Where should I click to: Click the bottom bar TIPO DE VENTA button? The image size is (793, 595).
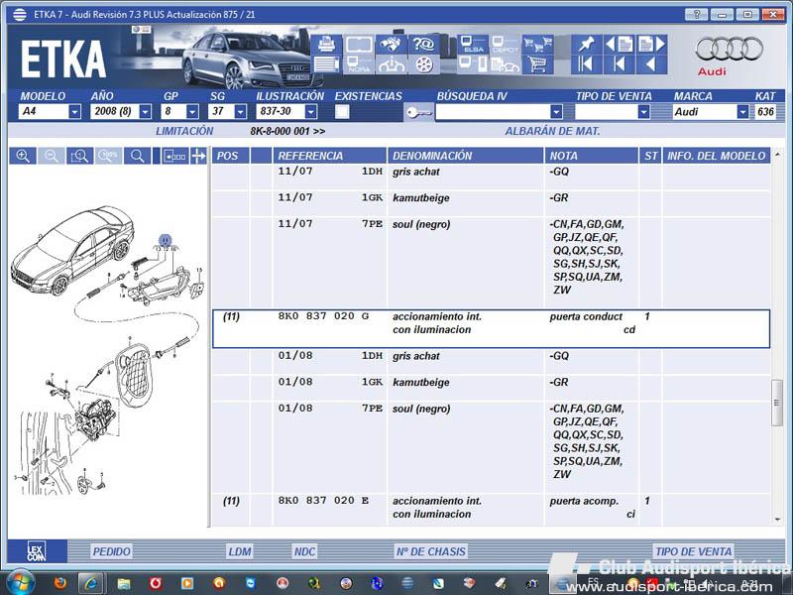(x=693, y=551)
